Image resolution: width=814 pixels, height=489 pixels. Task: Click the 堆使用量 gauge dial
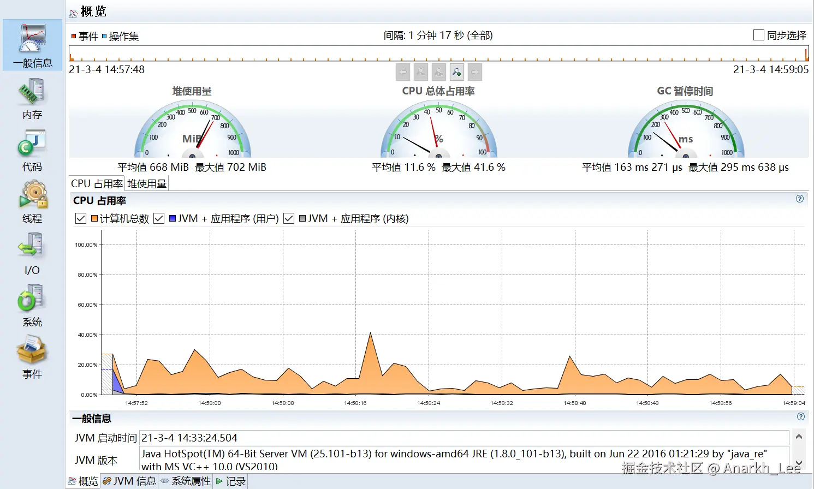pos(192,129)
